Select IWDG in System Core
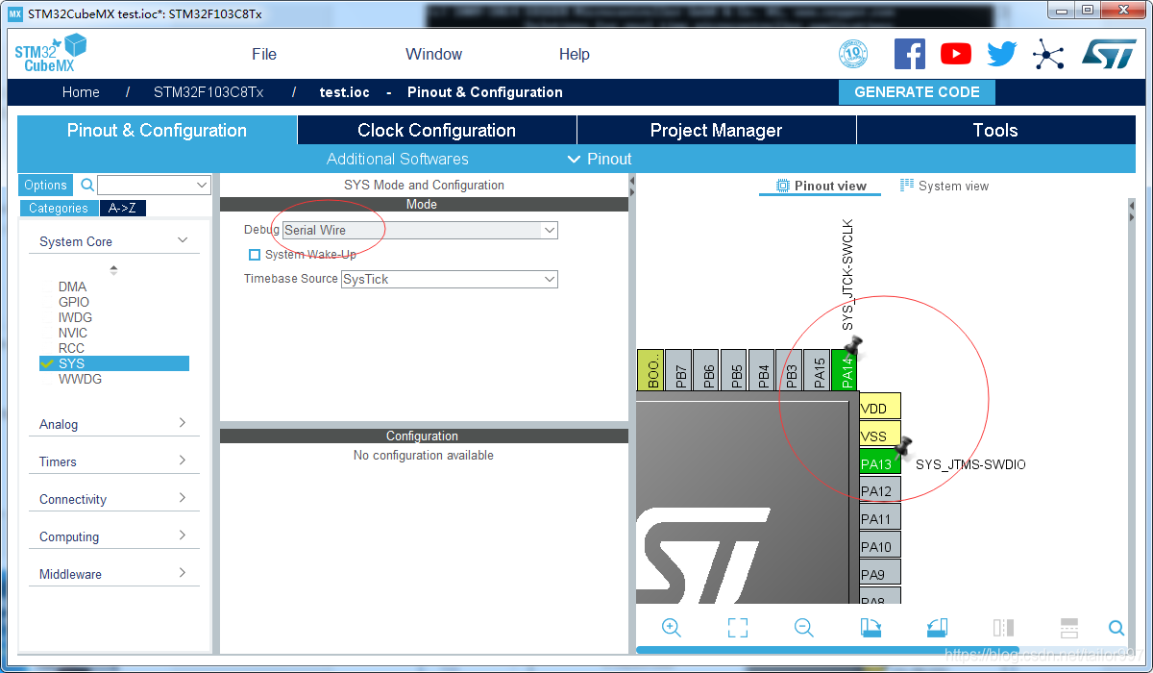Image resolution: width=1153 pixels, height=673 pixels. point(75,317)
